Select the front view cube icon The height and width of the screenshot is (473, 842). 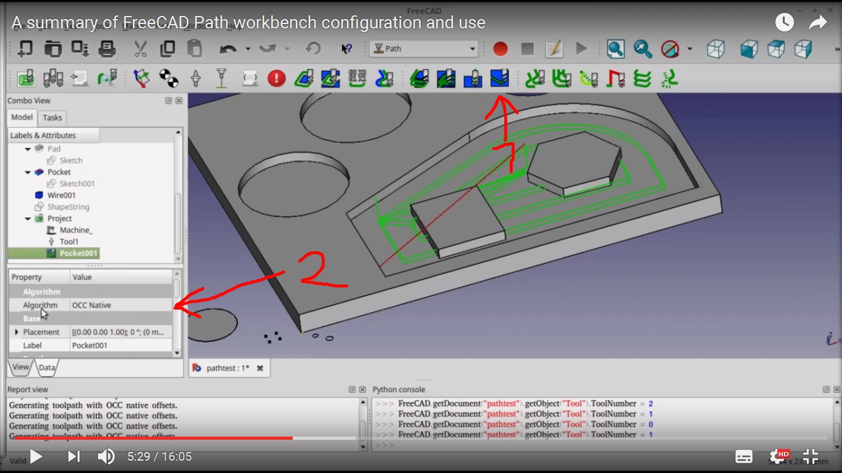tap(749, 49)
